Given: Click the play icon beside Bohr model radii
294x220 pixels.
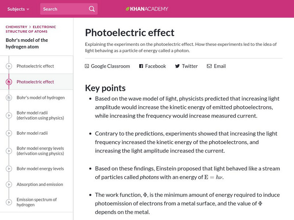Looking at the screenshot, I should pyautogui.click(x=9, y=133).
